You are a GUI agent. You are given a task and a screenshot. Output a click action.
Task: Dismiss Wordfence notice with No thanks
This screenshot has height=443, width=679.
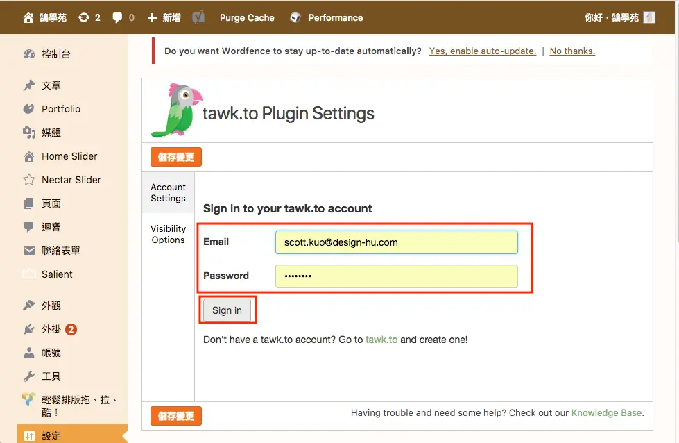point(572,51)
